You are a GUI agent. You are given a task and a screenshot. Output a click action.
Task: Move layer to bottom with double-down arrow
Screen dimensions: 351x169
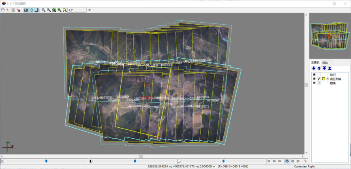(x=324, y=68)
